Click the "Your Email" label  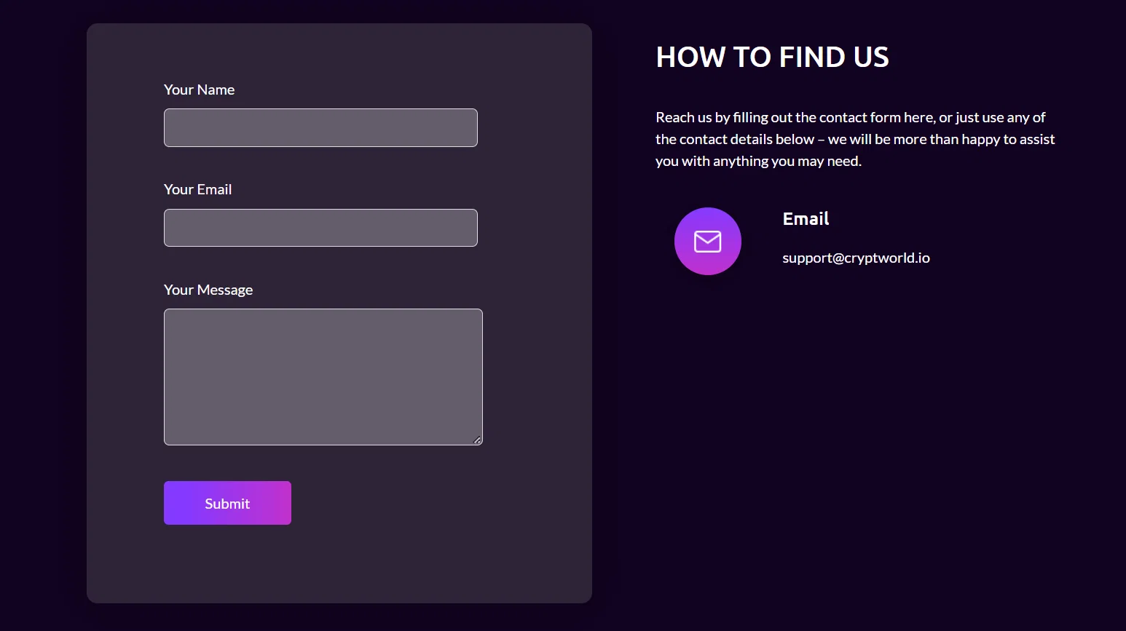click(x=197, y=189)
